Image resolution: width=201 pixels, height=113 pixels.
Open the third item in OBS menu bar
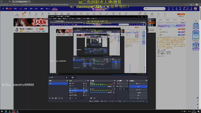pyautogui.click(x=60, y=19)
